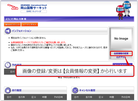Image resolution: width=138 pixels, height=101 pixels.
Task: Click the インフォメーション megaphone icon
Action: tap(8, 31)
